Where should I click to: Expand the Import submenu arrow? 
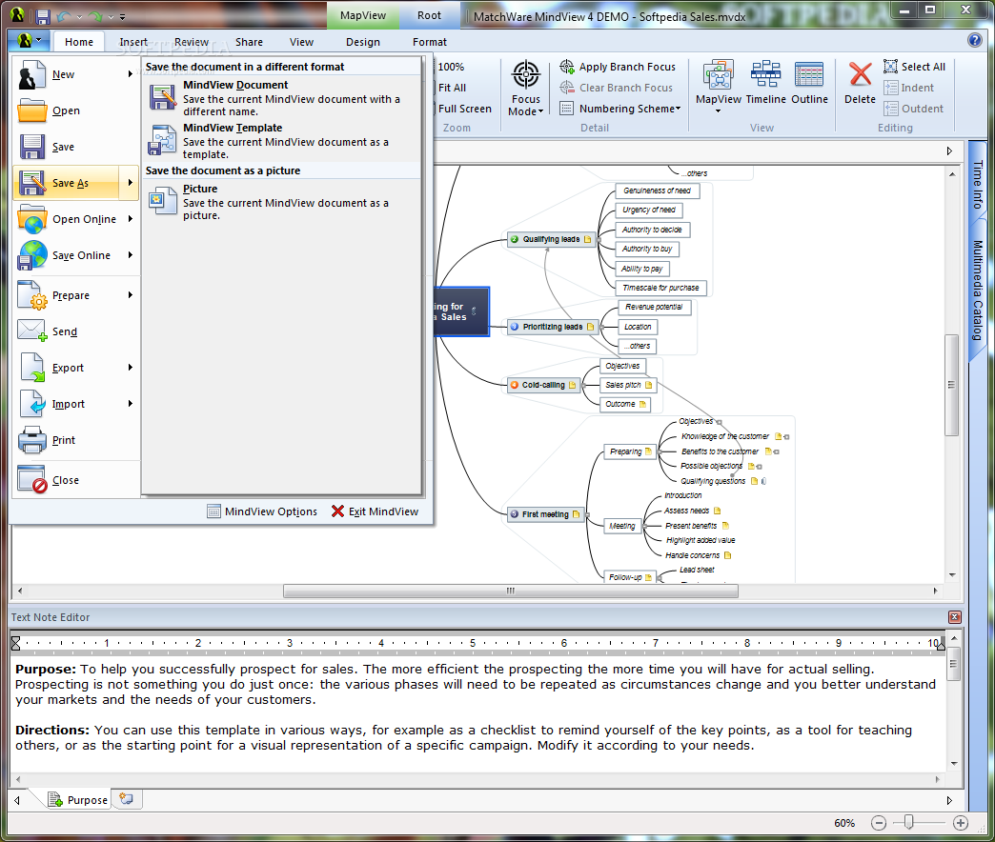pyautogui.click(x=130, y=403)
